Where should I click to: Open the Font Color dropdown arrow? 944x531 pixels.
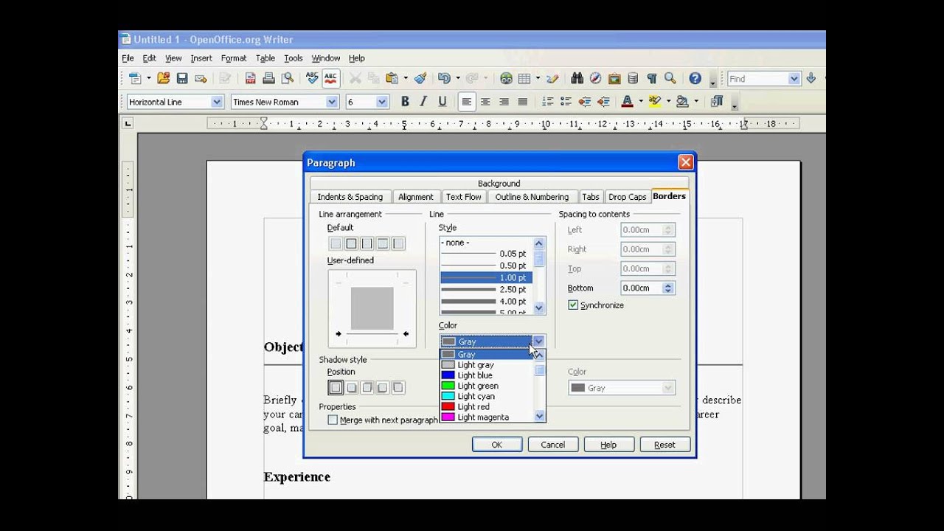[x=640, y=102]
